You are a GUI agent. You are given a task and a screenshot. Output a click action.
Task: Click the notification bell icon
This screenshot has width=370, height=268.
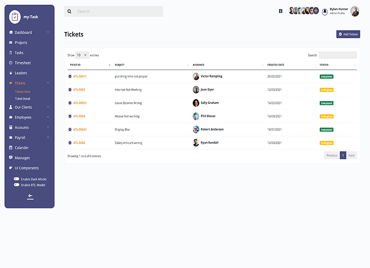click(325, 12)
